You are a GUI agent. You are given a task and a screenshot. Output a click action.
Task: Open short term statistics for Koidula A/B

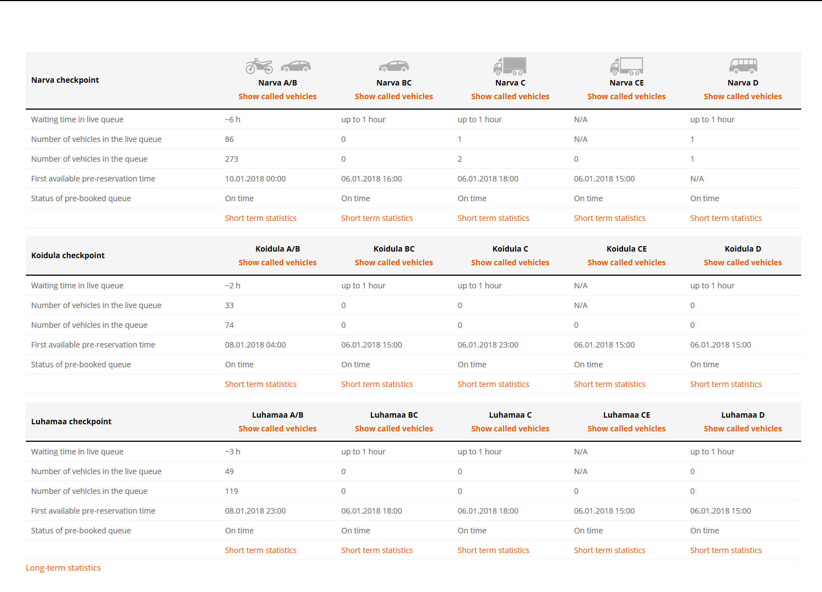[261, 384]
